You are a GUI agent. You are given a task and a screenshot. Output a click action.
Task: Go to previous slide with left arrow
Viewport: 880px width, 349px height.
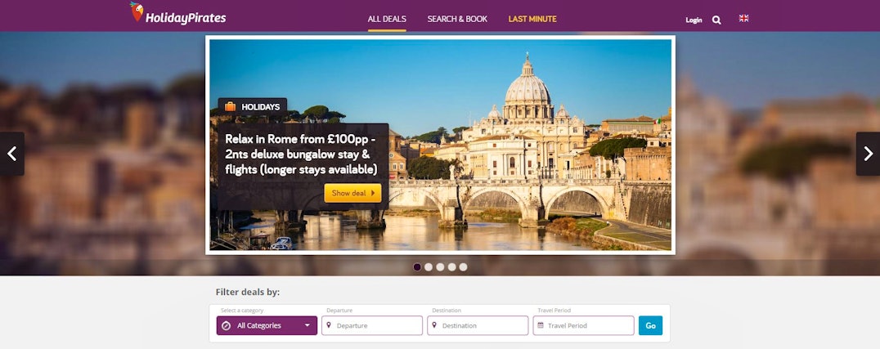[11, 154]
